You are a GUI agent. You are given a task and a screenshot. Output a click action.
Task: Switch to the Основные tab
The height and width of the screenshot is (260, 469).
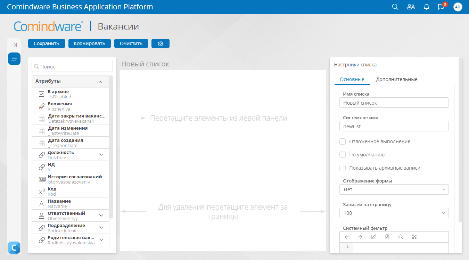point(352,79)
